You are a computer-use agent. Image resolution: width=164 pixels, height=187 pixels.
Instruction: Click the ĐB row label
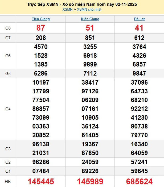(8, 182)
